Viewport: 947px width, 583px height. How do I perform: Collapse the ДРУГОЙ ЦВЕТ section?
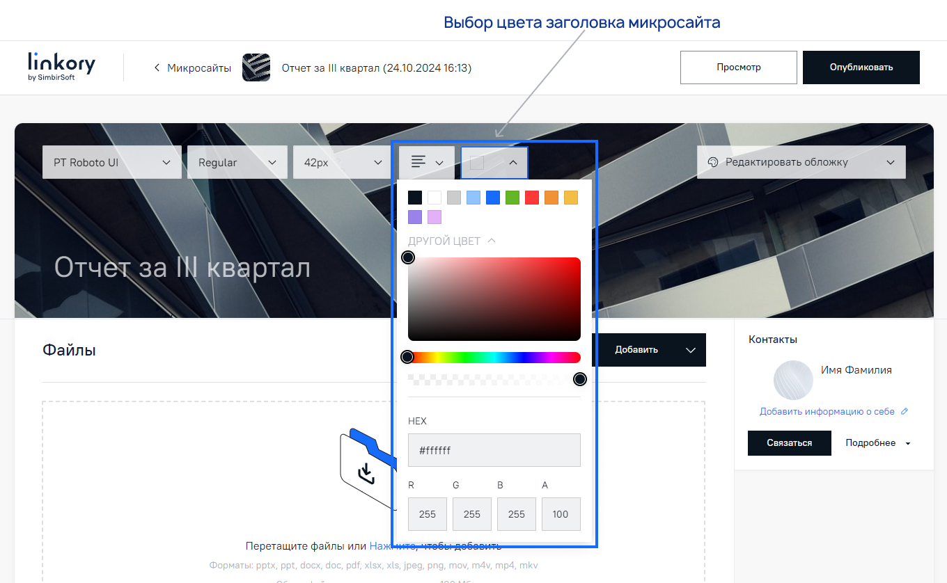coord(492,240)
